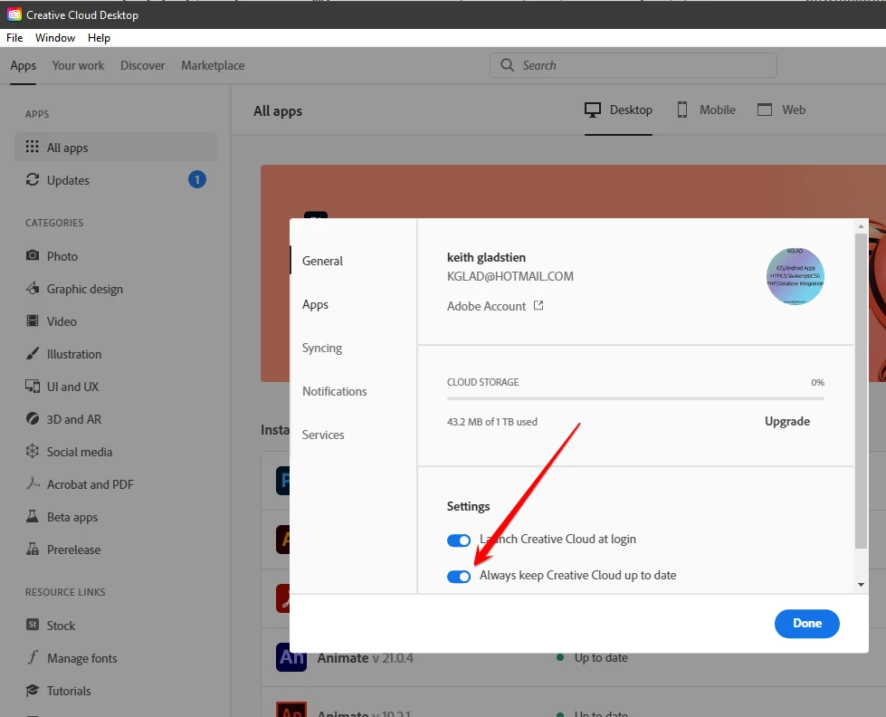886x717 pixels.
Task: Open the Help menu
Action: tap(99, 38)
